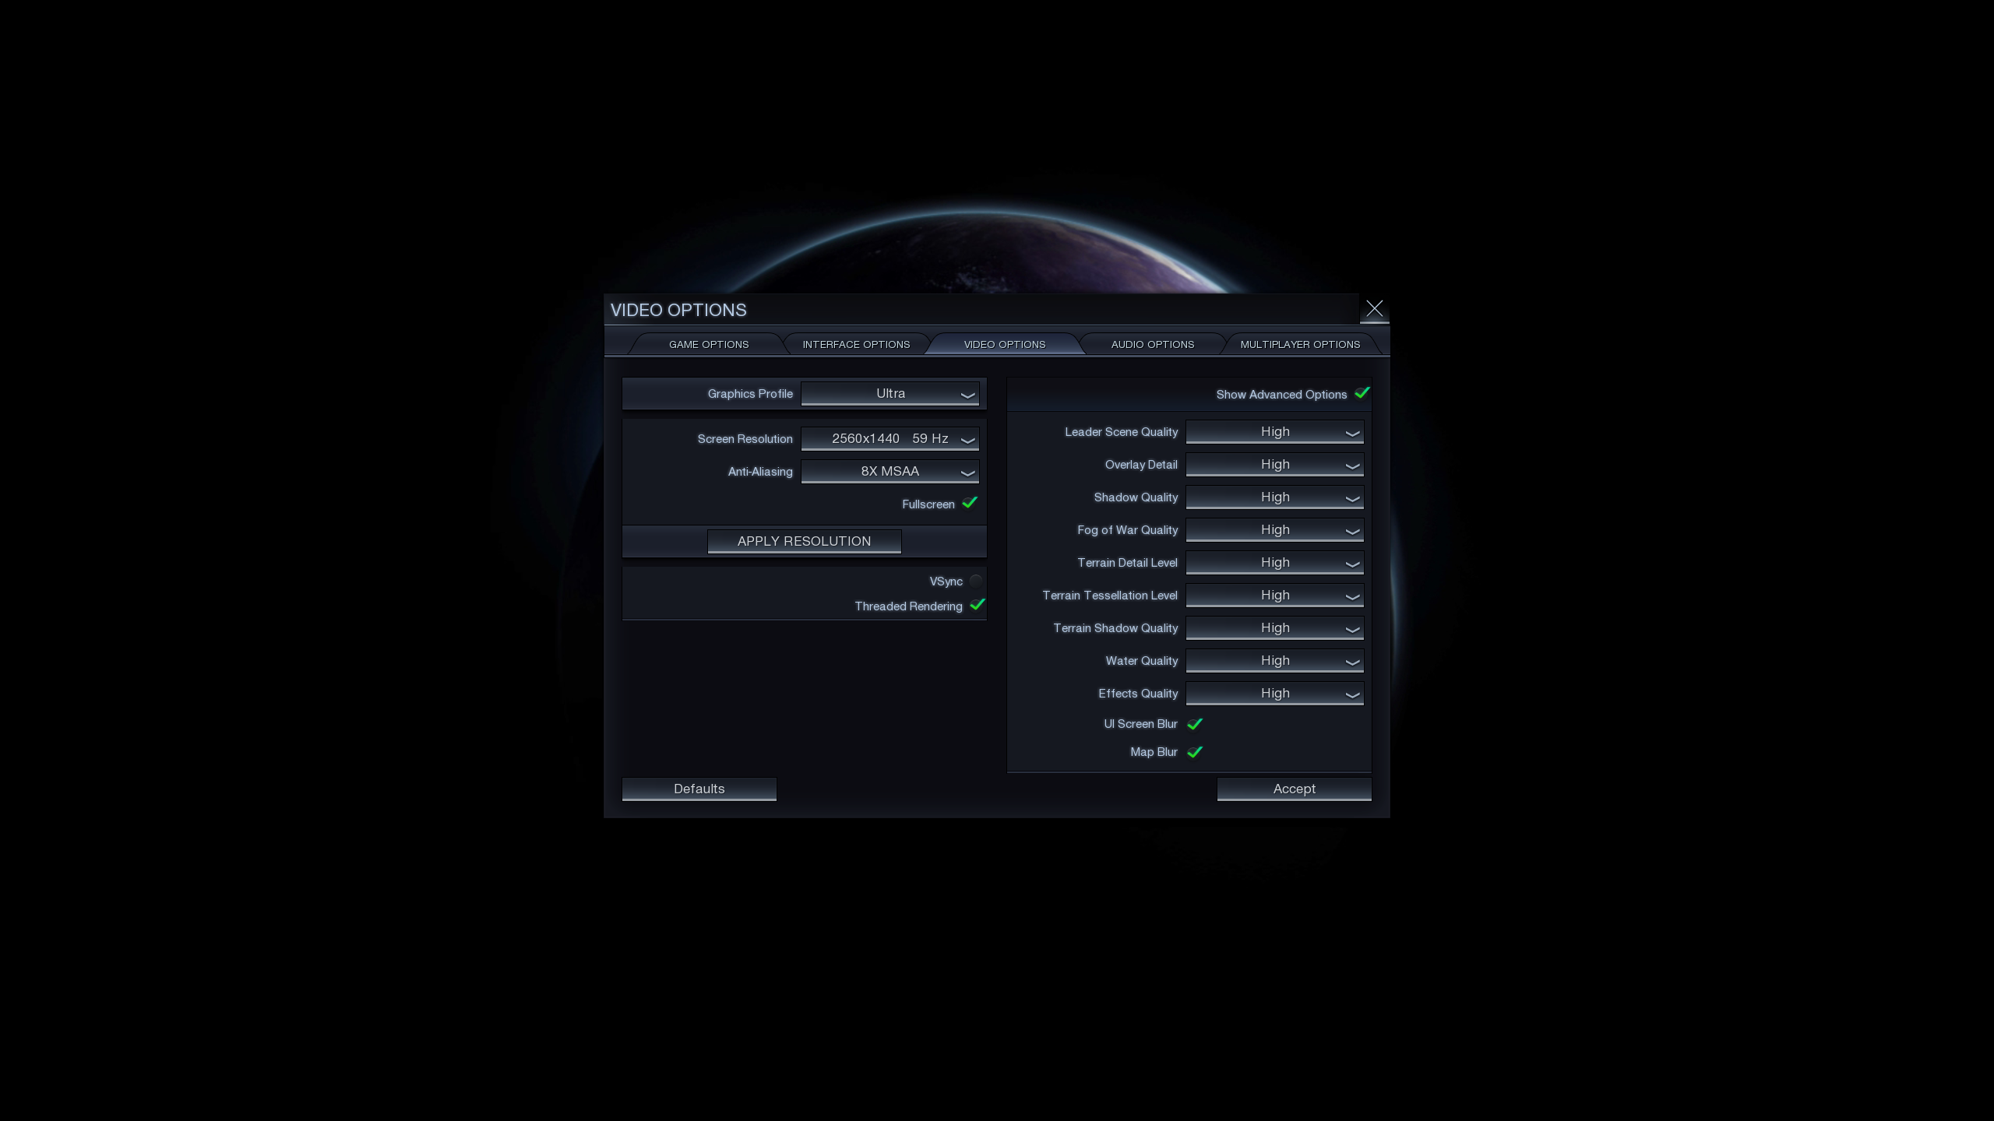
Task: Toggle the Fullscreen checkbox
Action: point(970,504)
